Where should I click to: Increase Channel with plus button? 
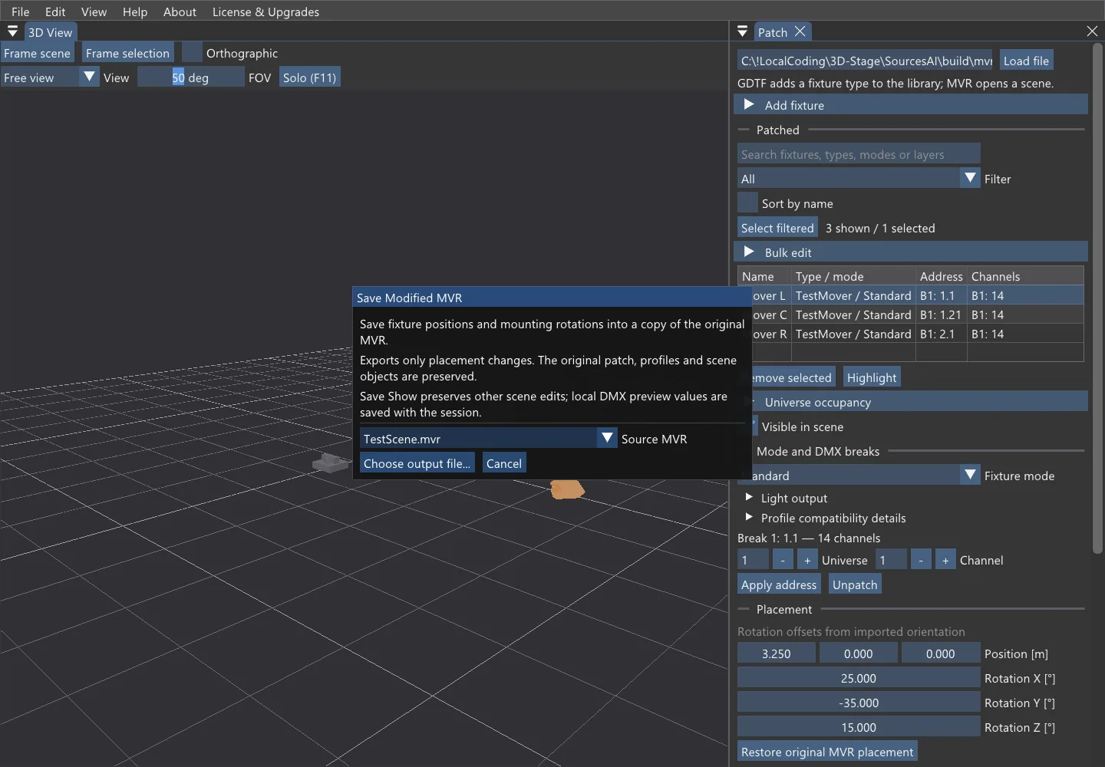click(x=945, y=560)
